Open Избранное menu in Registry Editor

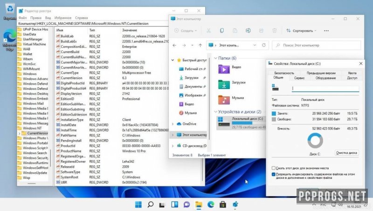[x=63, y=18]
